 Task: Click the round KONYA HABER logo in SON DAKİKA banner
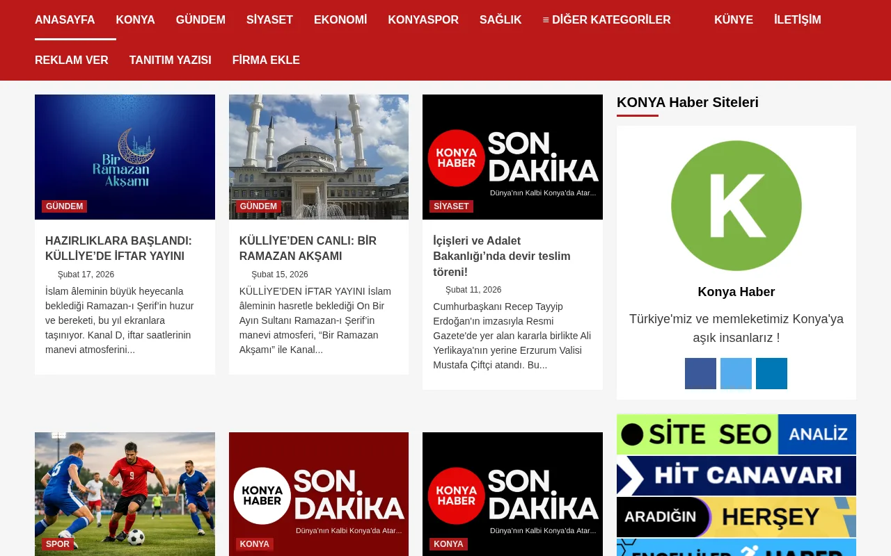[456, 158]
